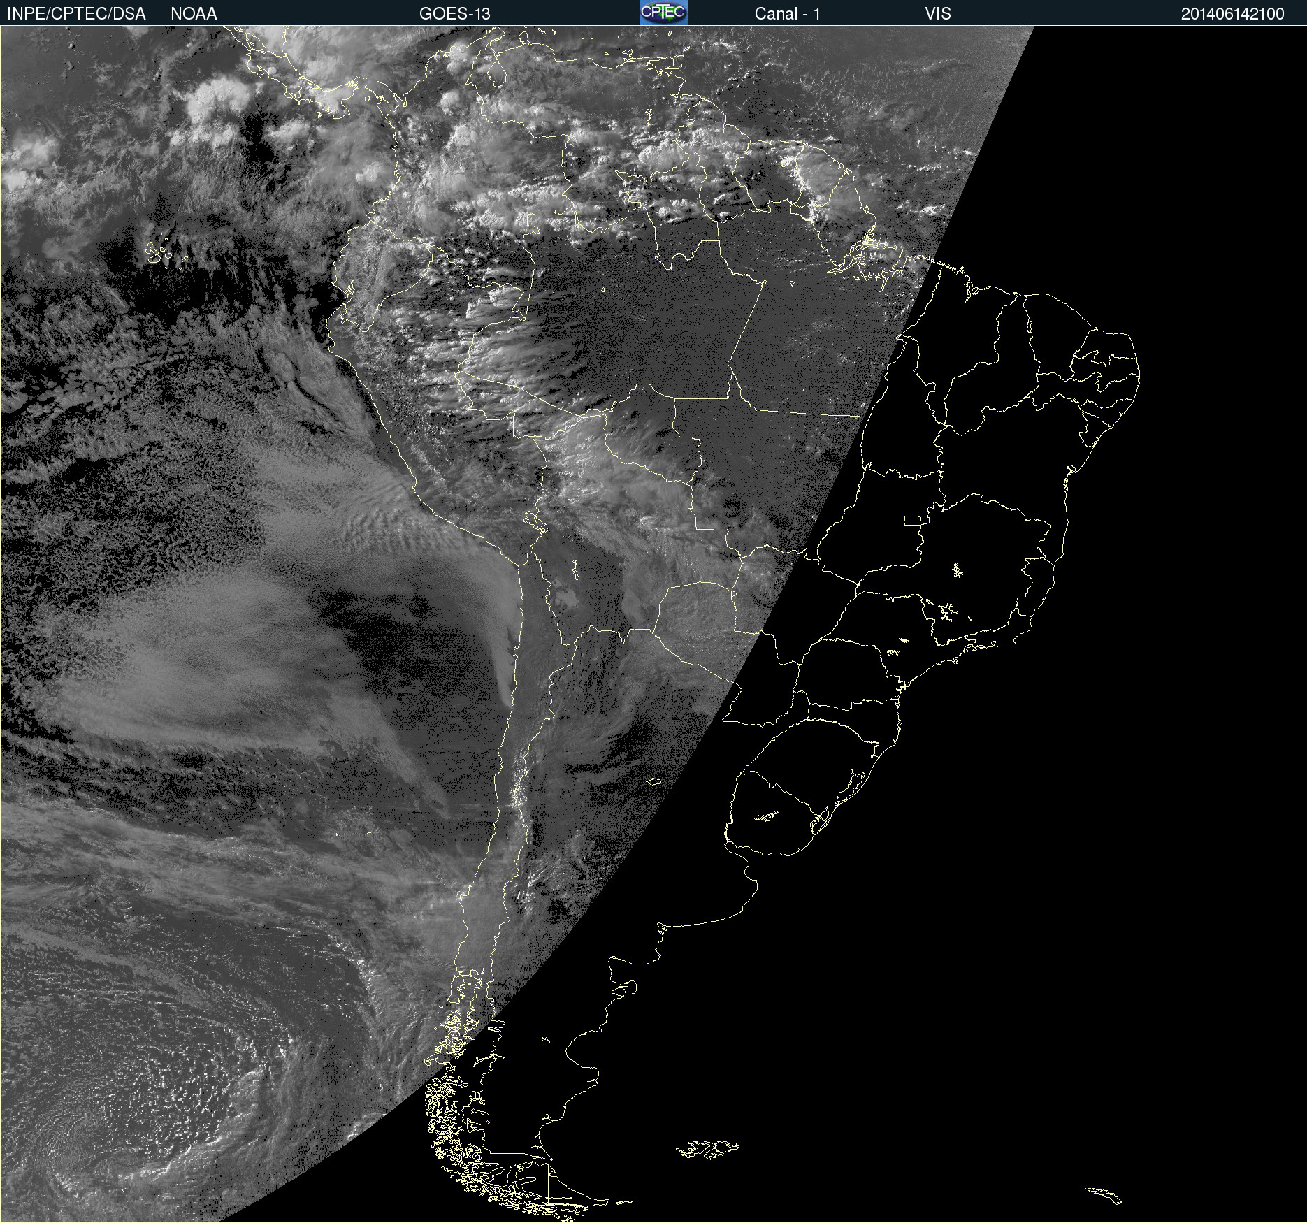Click the NOAA label in the header
Viewport: 1307px width, 1223px height.
[194, 14]
